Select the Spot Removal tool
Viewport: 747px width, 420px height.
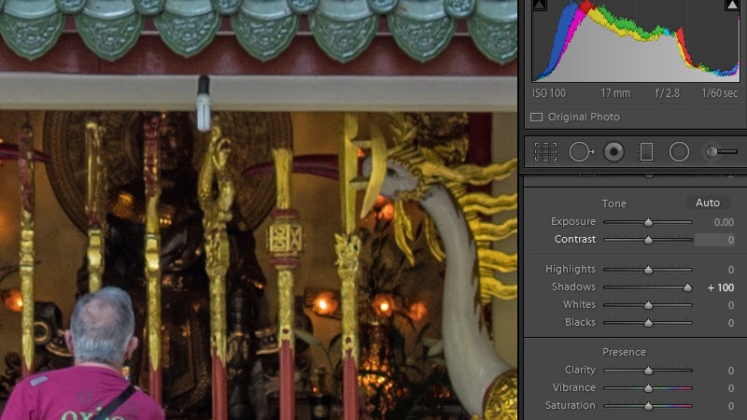(x=581, y=152)
